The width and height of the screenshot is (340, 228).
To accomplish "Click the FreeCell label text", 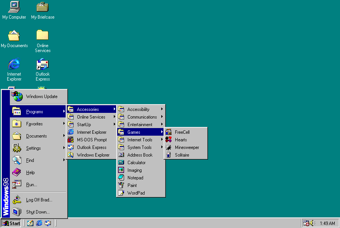I will tap(182, 132).
